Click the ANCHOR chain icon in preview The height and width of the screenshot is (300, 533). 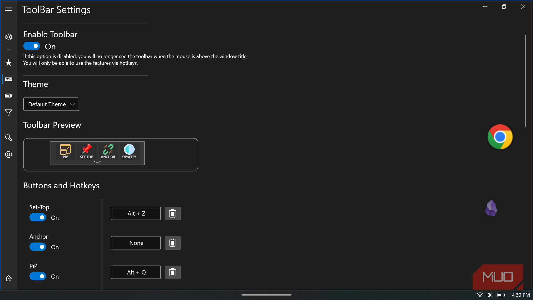coord(108,151)
